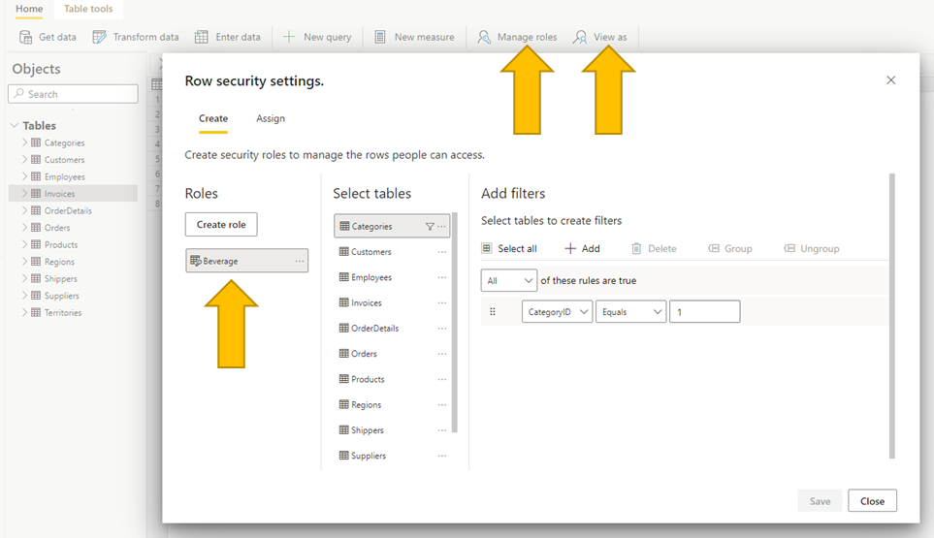This screenshot has width=934, height=538.
Task: Select Shippers table in Objects pane
Action: point(60,278)
